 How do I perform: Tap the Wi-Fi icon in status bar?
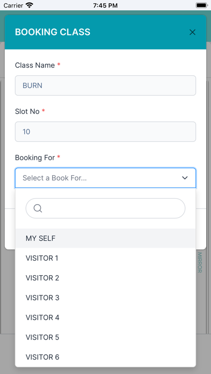coord(30,5)
